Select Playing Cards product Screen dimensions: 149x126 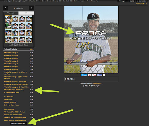coord(8,99)
